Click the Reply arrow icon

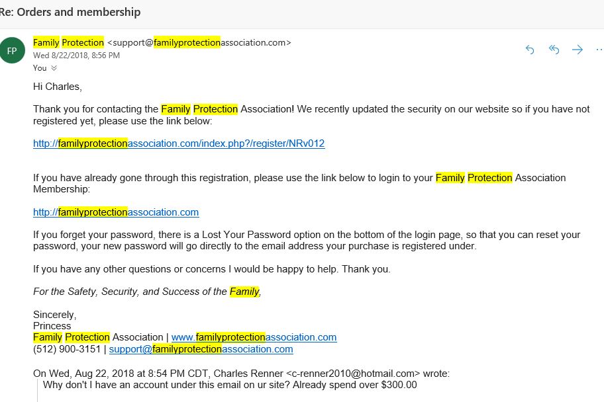[530, 50]
